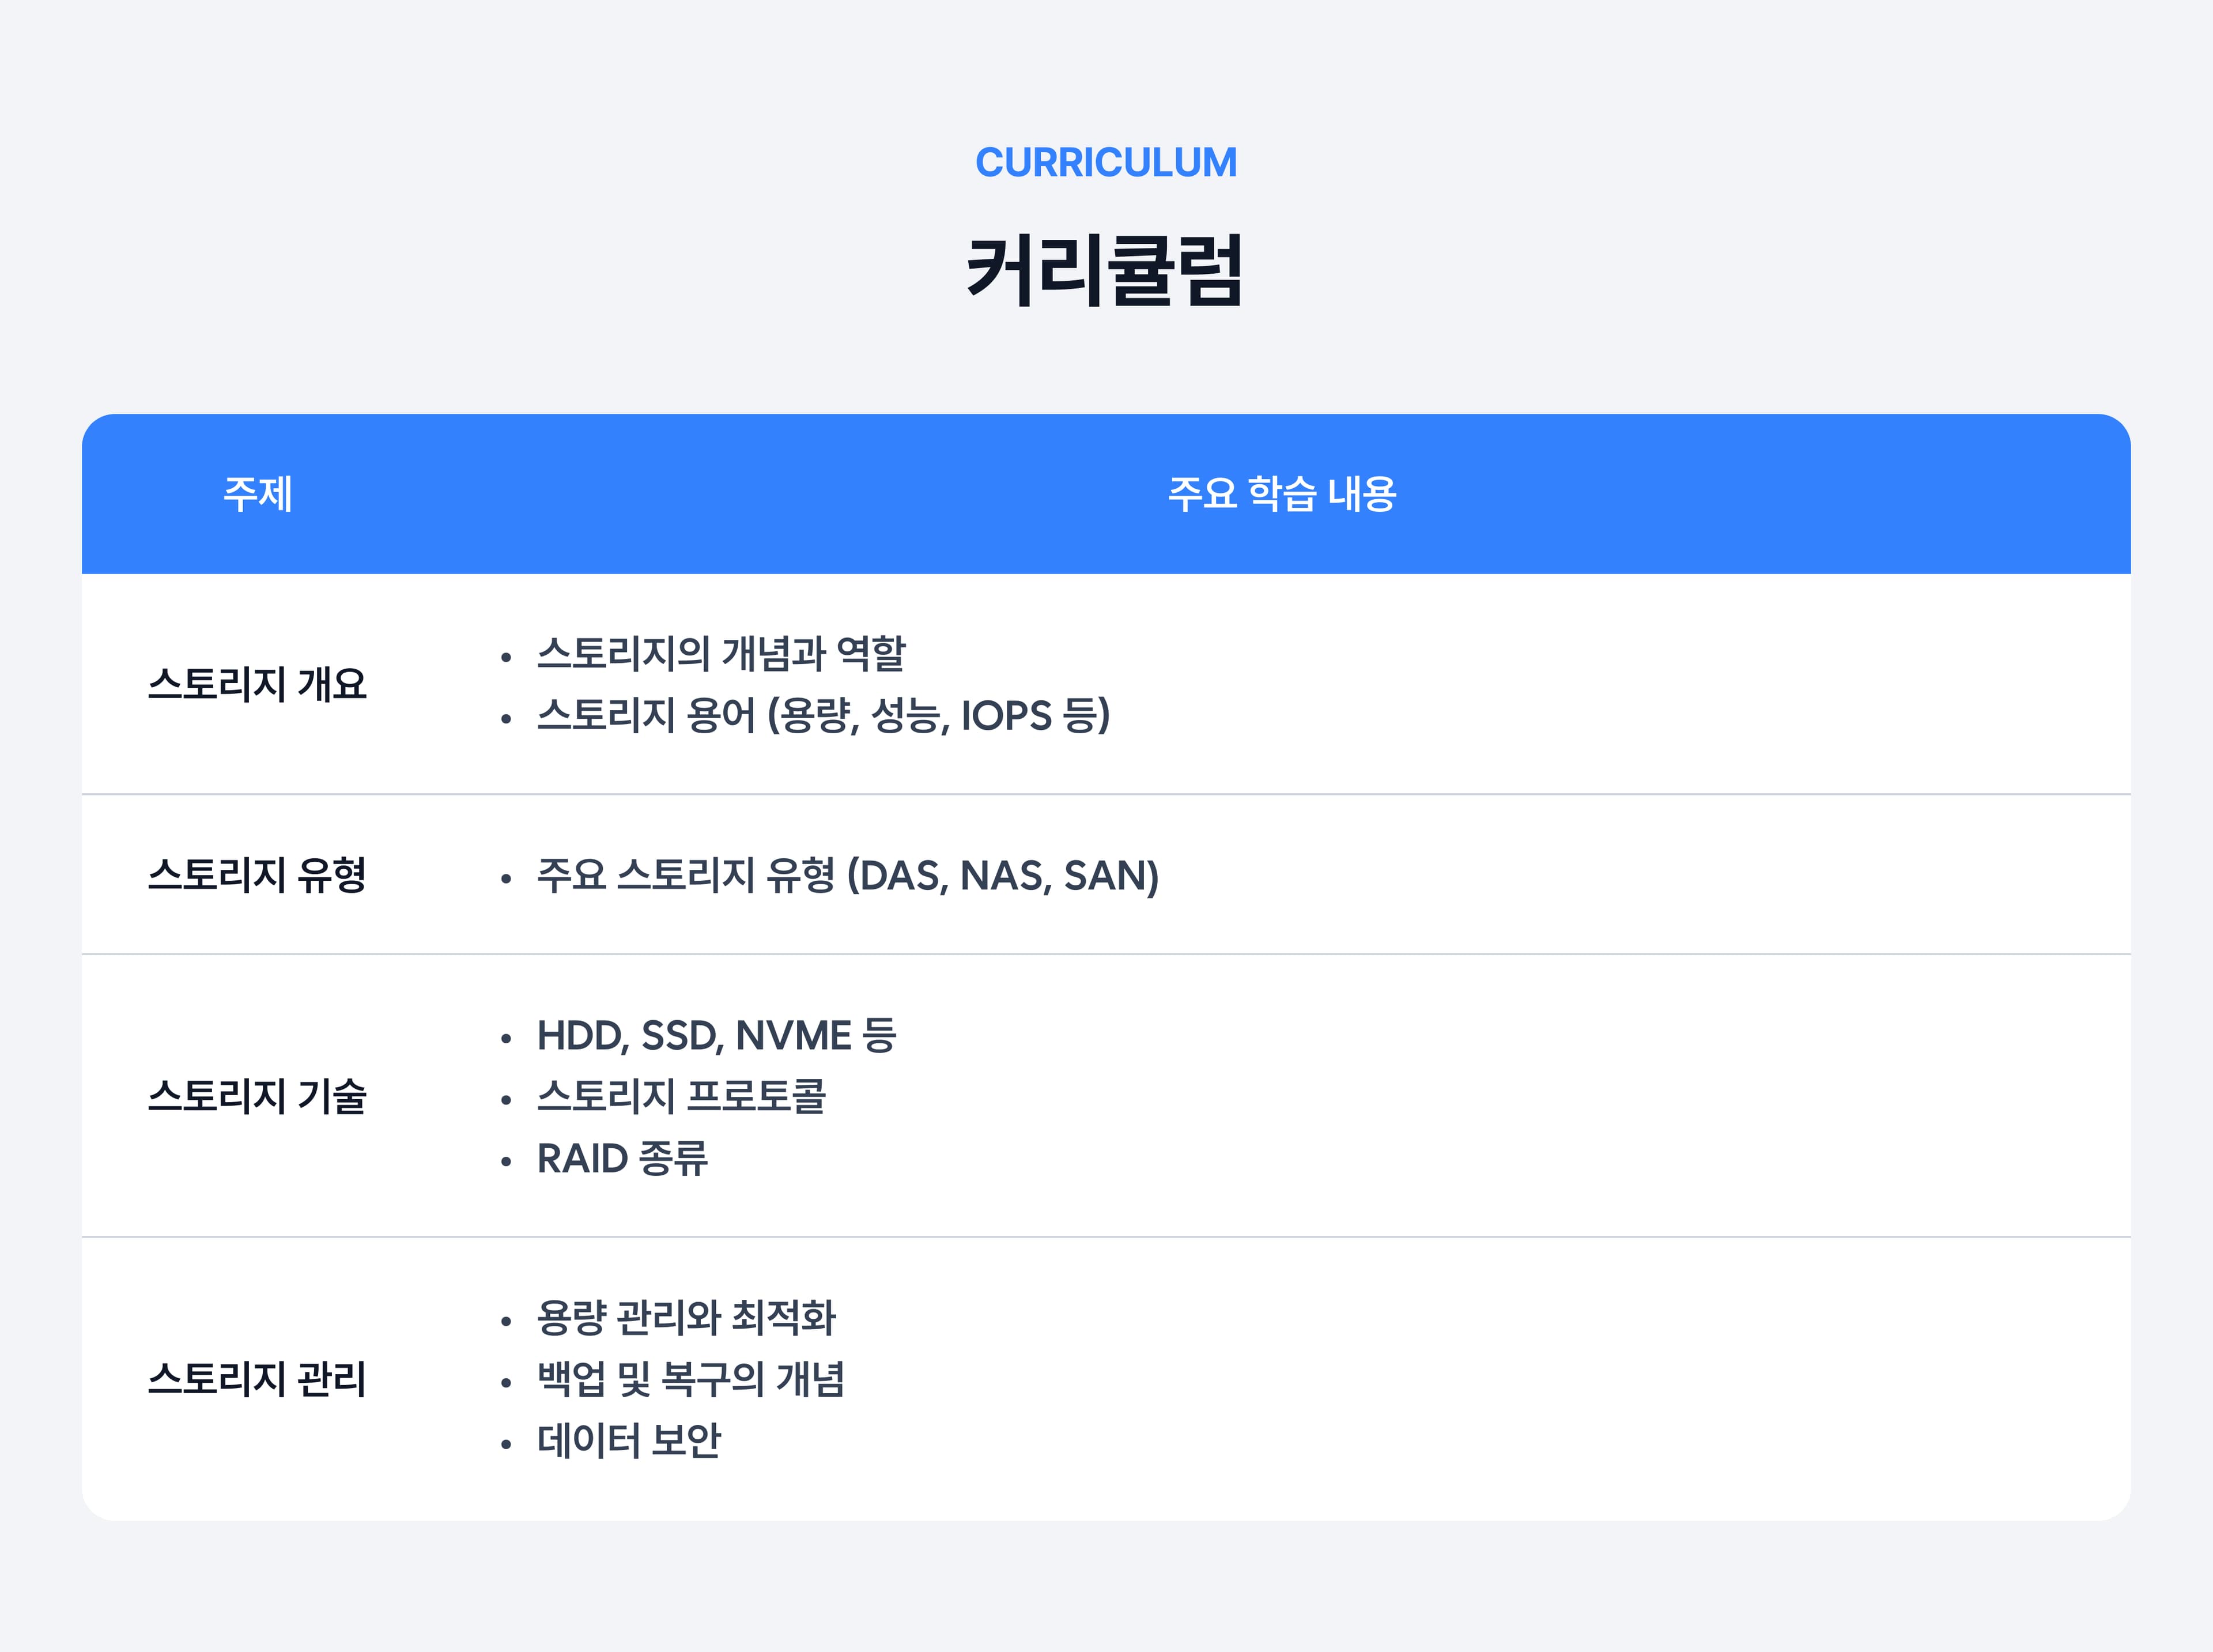2213x1652 pixels.
Task: Select the 주요 학습 내용 column header
Action: [x=1282, y=493]
